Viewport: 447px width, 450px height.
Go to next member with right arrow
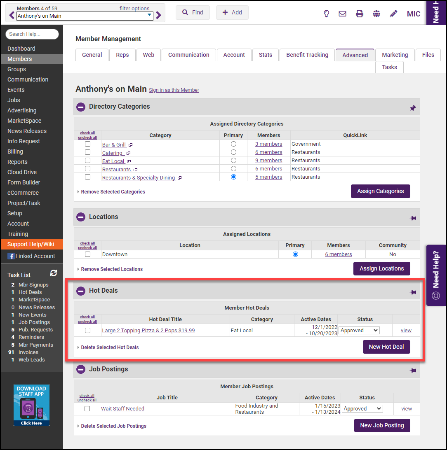[x=159, y=16]
